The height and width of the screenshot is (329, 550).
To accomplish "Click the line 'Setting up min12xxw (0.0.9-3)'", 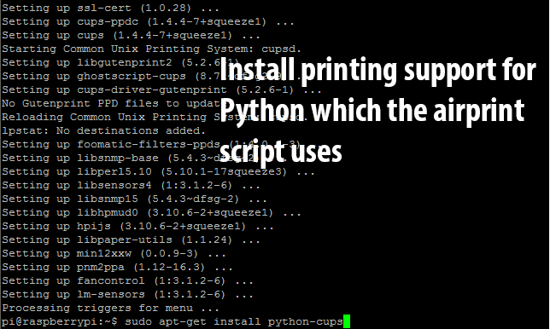I will point(114,253).
